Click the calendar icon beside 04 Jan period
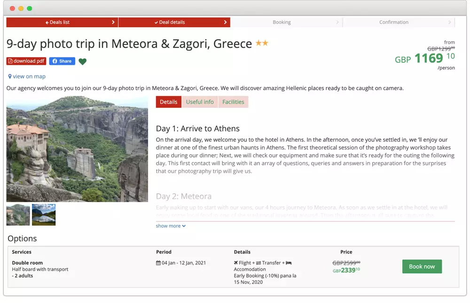 [x=158, y=263]
